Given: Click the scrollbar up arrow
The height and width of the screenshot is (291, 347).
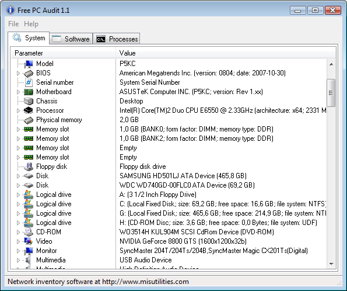Looking at the screenshot, I should coord(331,64).
